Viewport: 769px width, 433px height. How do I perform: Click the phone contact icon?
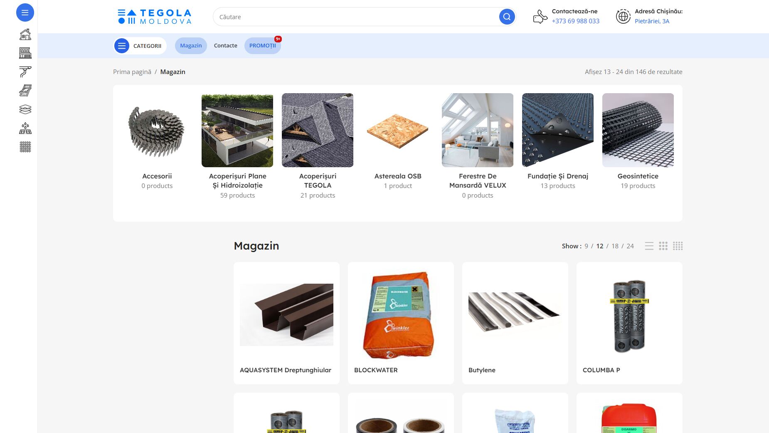540,17
